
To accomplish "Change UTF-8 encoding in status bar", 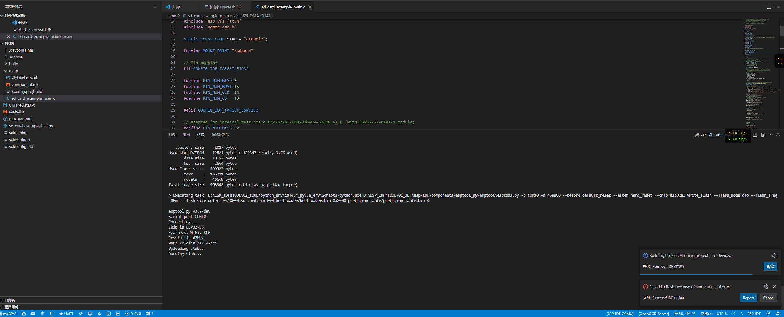I will click(x=722, y=314).
